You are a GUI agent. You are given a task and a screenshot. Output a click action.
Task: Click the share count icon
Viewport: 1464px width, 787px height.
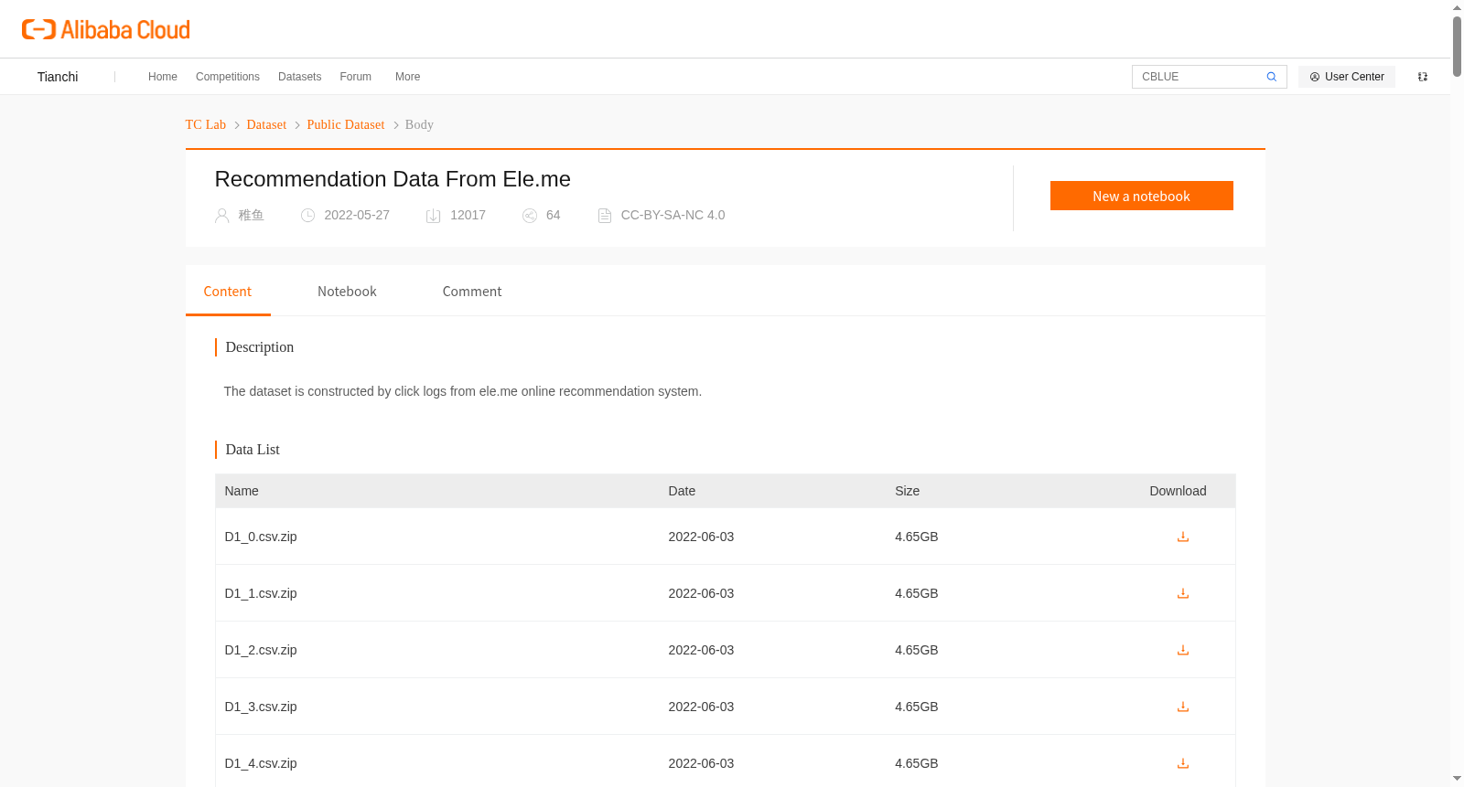(x=530, y=216)
